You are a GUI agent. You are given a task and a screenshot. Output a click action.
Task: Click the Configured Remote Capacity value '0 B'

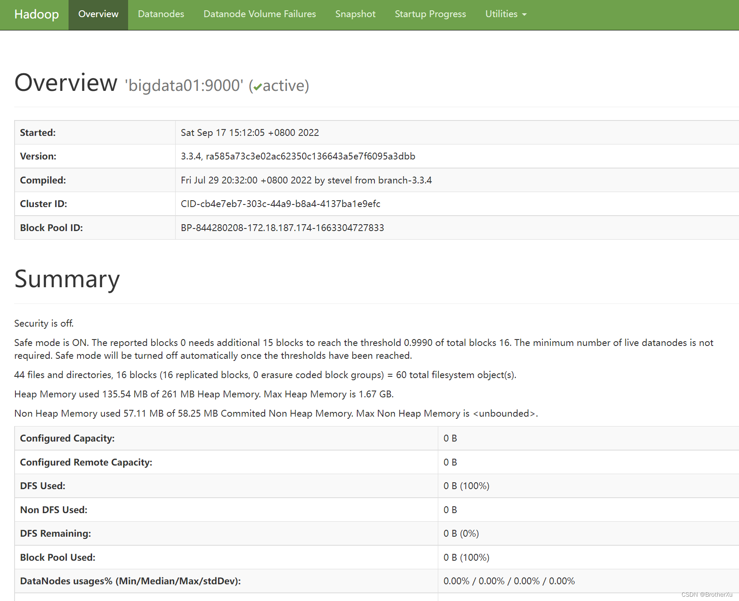tap(450, 462)
